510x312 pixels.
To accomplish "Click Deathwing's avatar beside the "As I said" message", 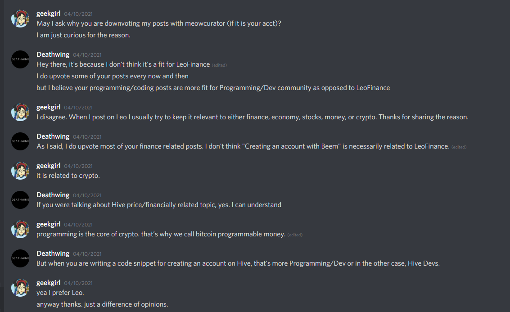I will tap(20, 141).
